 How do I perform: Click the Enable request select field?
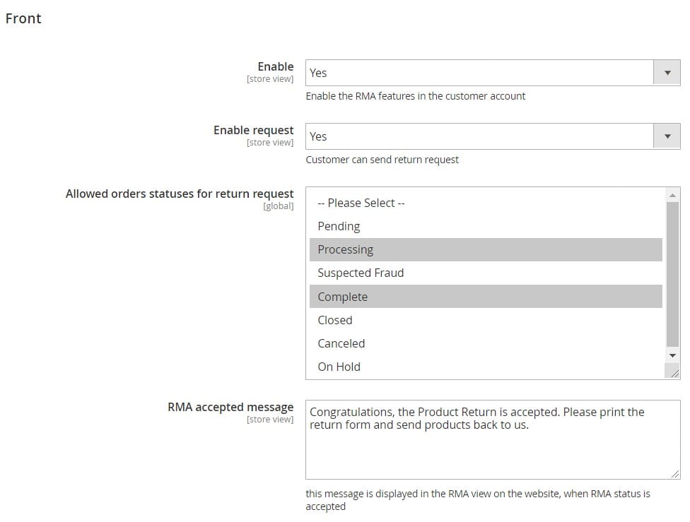click(493, 136)
